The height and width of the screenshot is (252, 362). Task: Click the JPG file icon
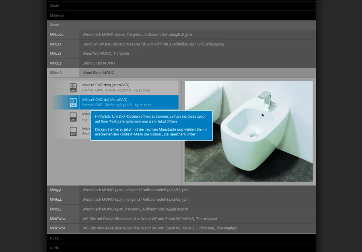73,117
